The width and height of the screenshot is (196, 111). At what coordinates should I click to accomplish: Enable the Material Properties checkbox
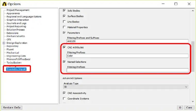(x=64, y=27)
